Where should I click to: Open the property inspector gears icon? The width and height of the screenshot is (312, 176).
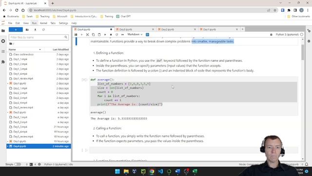[x=309, y=31]
